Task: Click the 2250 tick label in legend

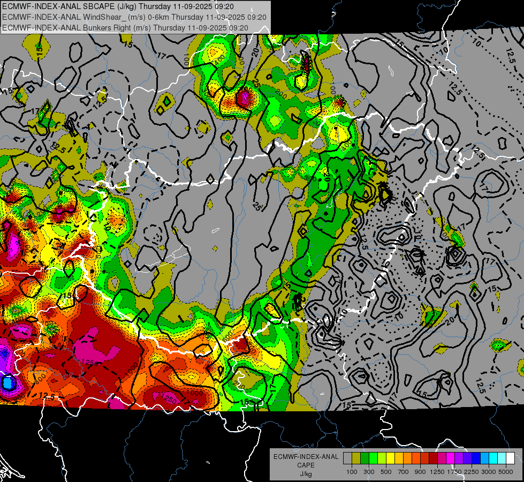Action: tap(472, 472)
